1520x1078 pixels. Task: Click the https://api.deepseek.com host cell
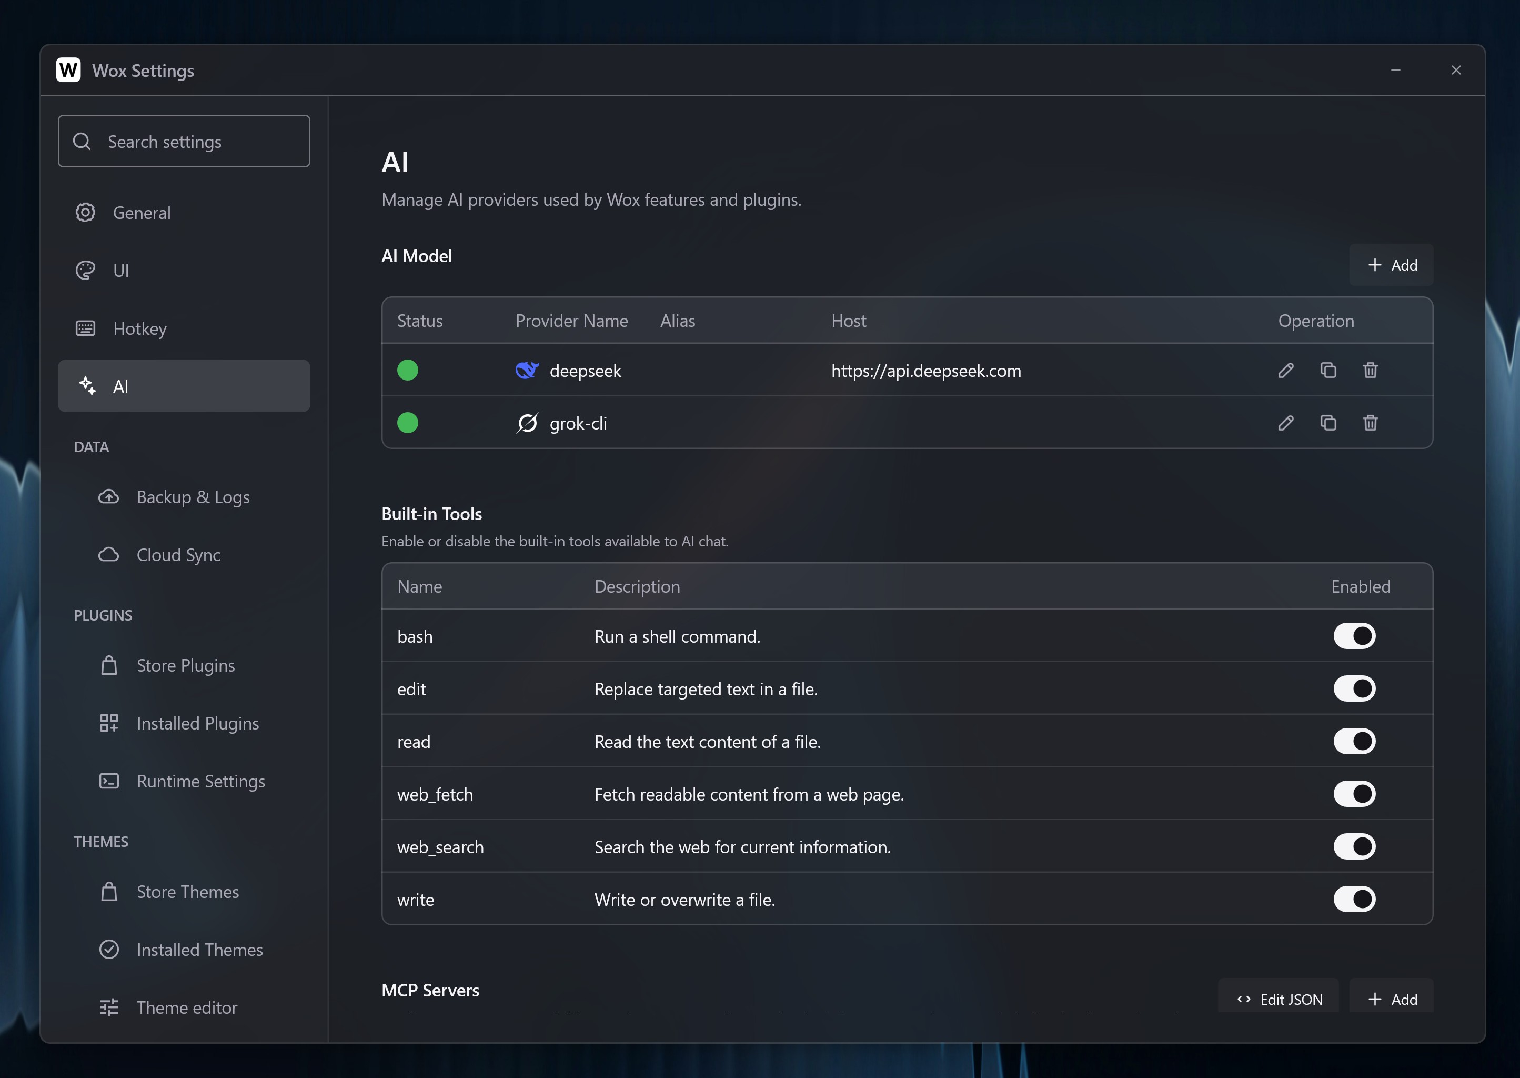[x=926, y=371]
